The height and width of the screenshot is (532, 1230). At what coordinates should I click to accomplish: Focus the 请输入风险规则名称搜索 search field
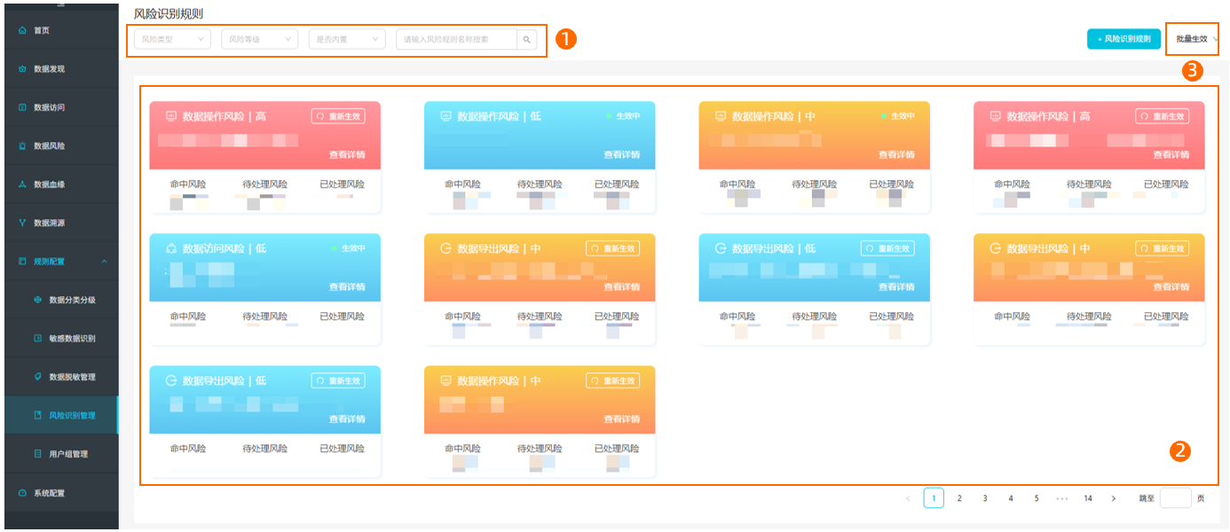(x=456, y=39)
